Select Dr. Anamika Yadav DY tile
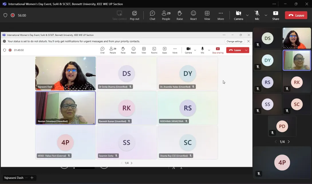Screen dimensions: 312x184 pyautogui.click(x=188, y=73)
